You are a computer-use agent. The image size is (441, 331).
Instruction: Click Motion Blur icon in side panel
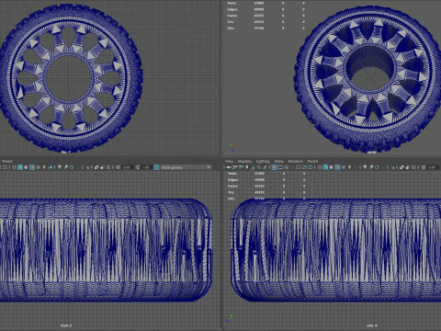click(371, 167)
